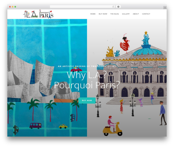Screen dimensions: 174x147
Task: Close the window with the red button
Action: [x=10, y=7]
